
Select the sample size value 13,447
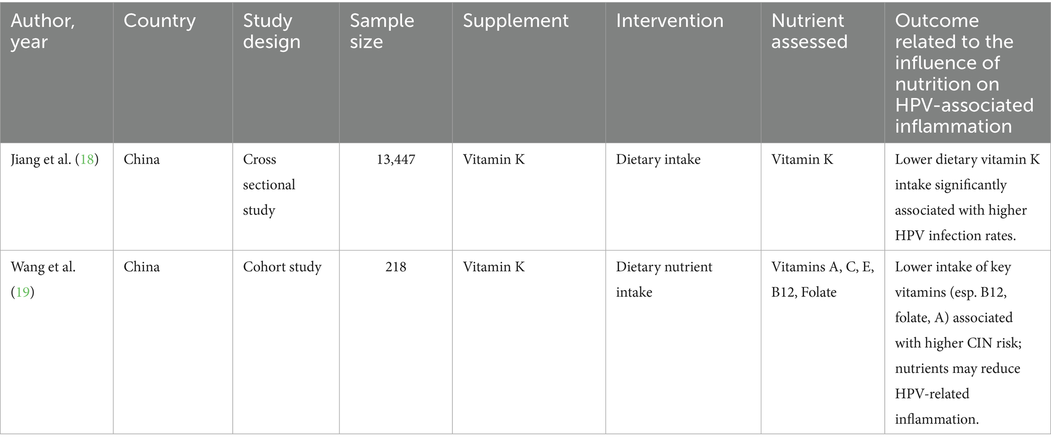(x=396, y=160)
